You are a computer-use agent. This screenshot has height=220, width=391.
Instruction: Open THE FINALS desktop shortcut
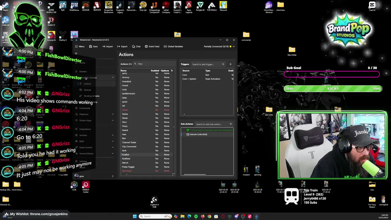(x=212, y=6)
